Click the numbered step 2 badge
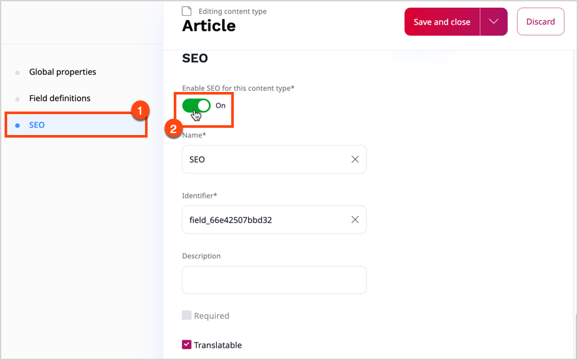Screen dimensions: 578x360 (x=172, y=129)
